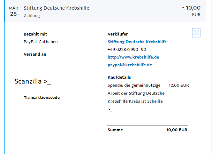
Task: Click the Spende description line item
Action: tap(136, 97)
